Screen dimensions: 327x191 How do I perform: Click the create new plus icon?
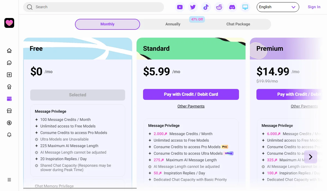coord(9,74)
